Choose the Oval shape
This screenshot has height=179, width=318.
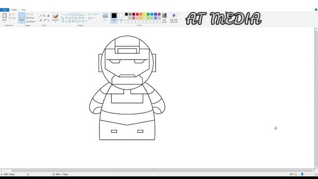[x=70, y=14]
